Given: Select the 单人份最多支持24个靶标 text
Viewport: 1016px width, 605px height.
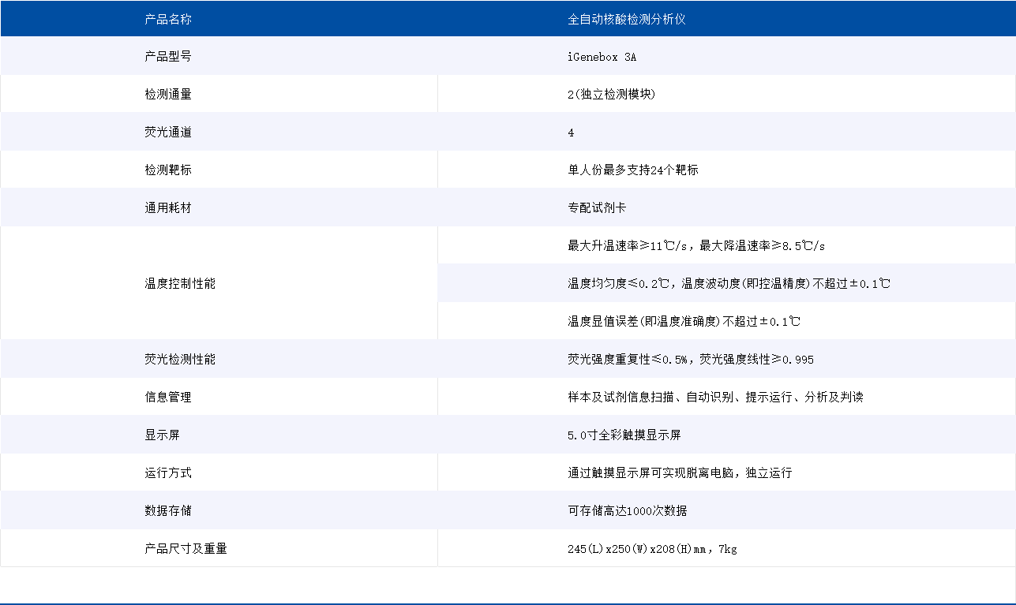Looking at the screenshot, I should [632, 169].
